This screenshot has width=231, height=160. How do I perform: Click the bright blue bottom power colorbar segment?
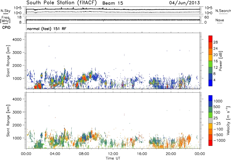pos(210,83)
